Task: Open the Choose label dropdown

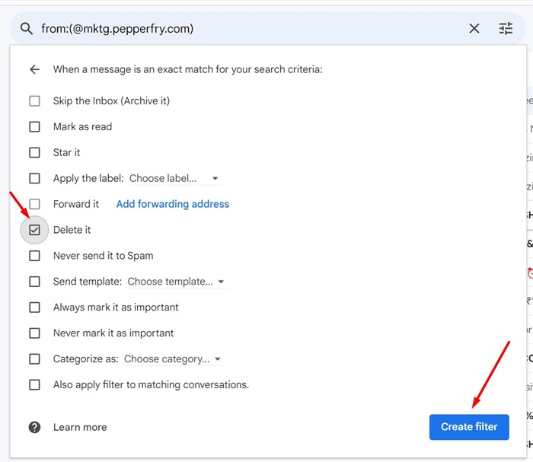Action: [174, 179]
